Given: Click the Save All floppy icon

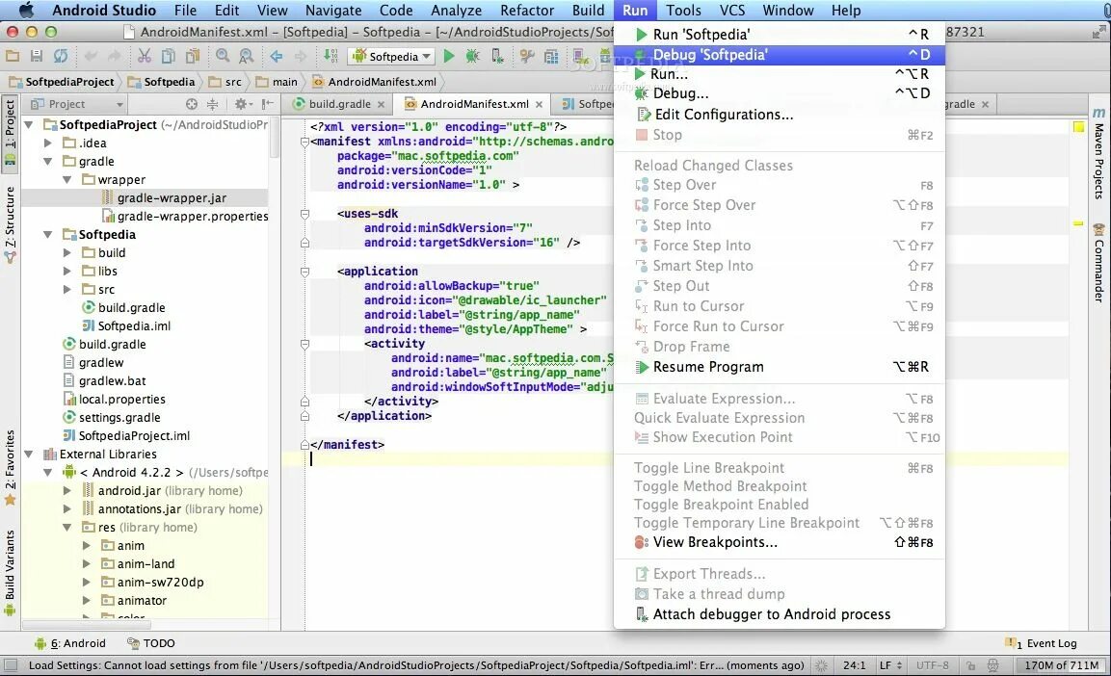Looking at the screenshot, I should (x=37, y=56).
